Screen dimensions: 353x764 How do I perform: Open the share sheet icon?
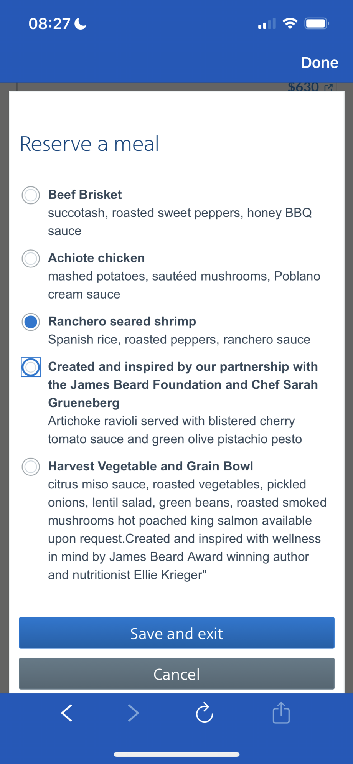coord(281,713)
